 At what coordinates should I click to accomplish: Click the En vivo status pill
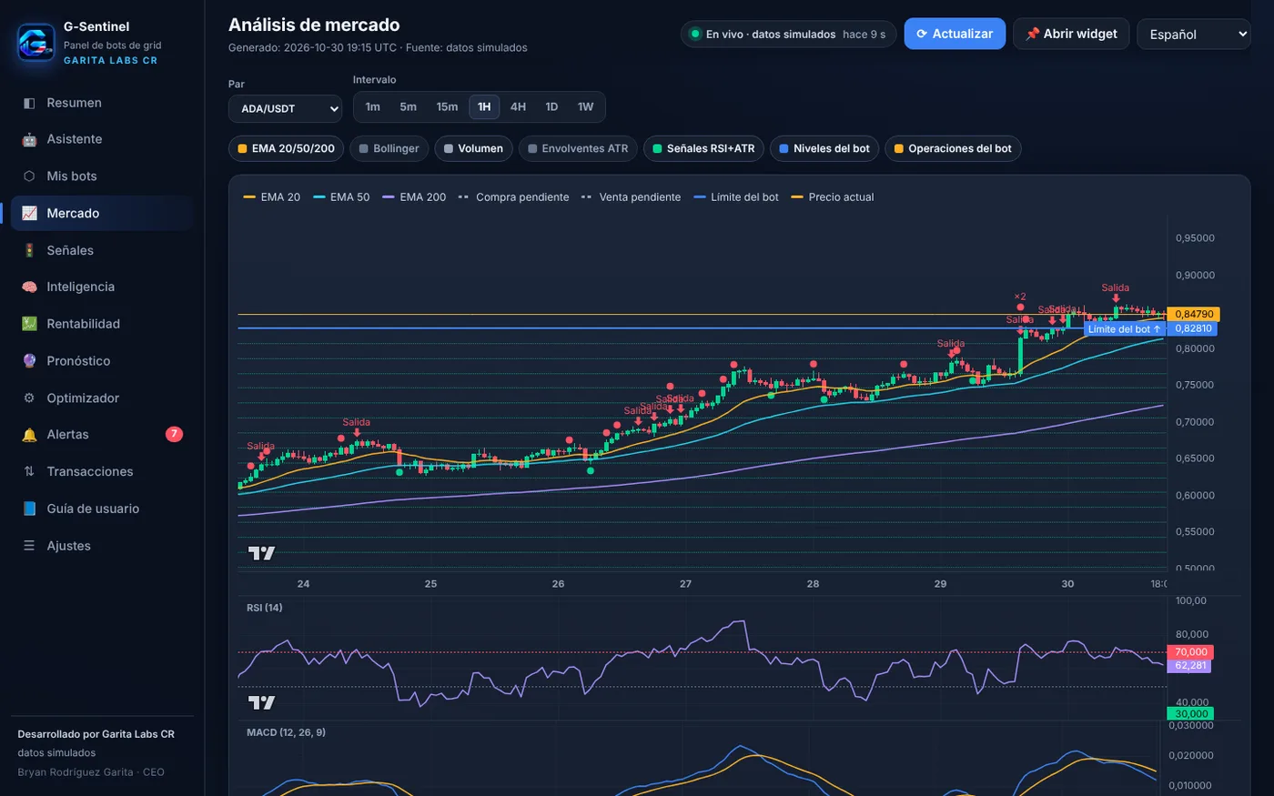788,34
